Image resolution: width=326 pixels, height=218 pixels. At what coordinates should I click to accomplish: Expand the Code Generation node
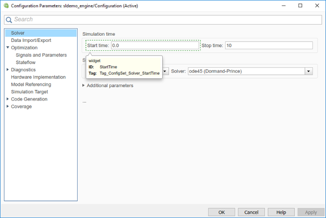pos(8,99)
